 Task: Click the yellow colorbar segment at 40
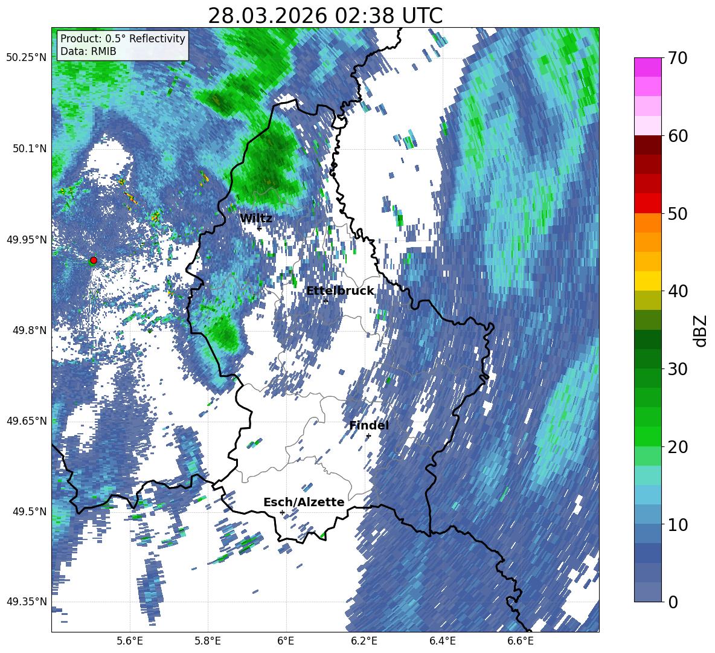[x=647, y=281]
